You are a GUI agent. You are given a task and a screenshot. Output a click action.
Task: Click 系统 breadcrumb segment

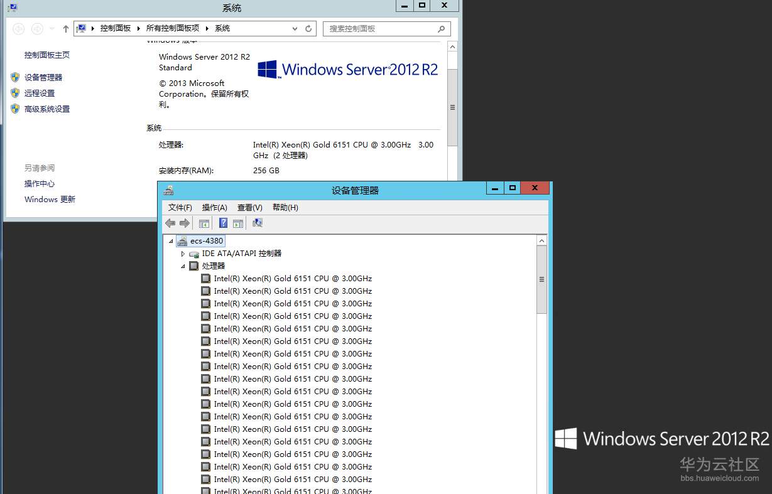tap(222, 28)
